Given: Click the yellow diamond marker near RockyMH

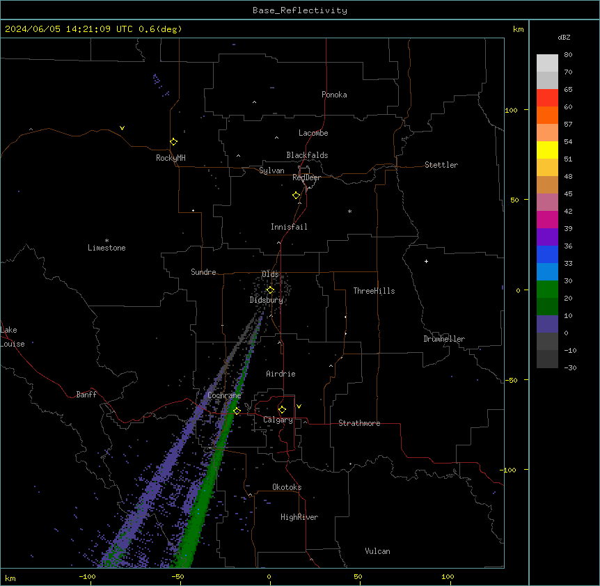Looking at the screenshot, I should (173, 142).
